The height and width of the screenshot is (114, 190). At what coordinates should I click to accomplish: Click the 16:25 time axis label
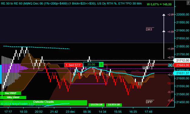click(x=133, y=112)
